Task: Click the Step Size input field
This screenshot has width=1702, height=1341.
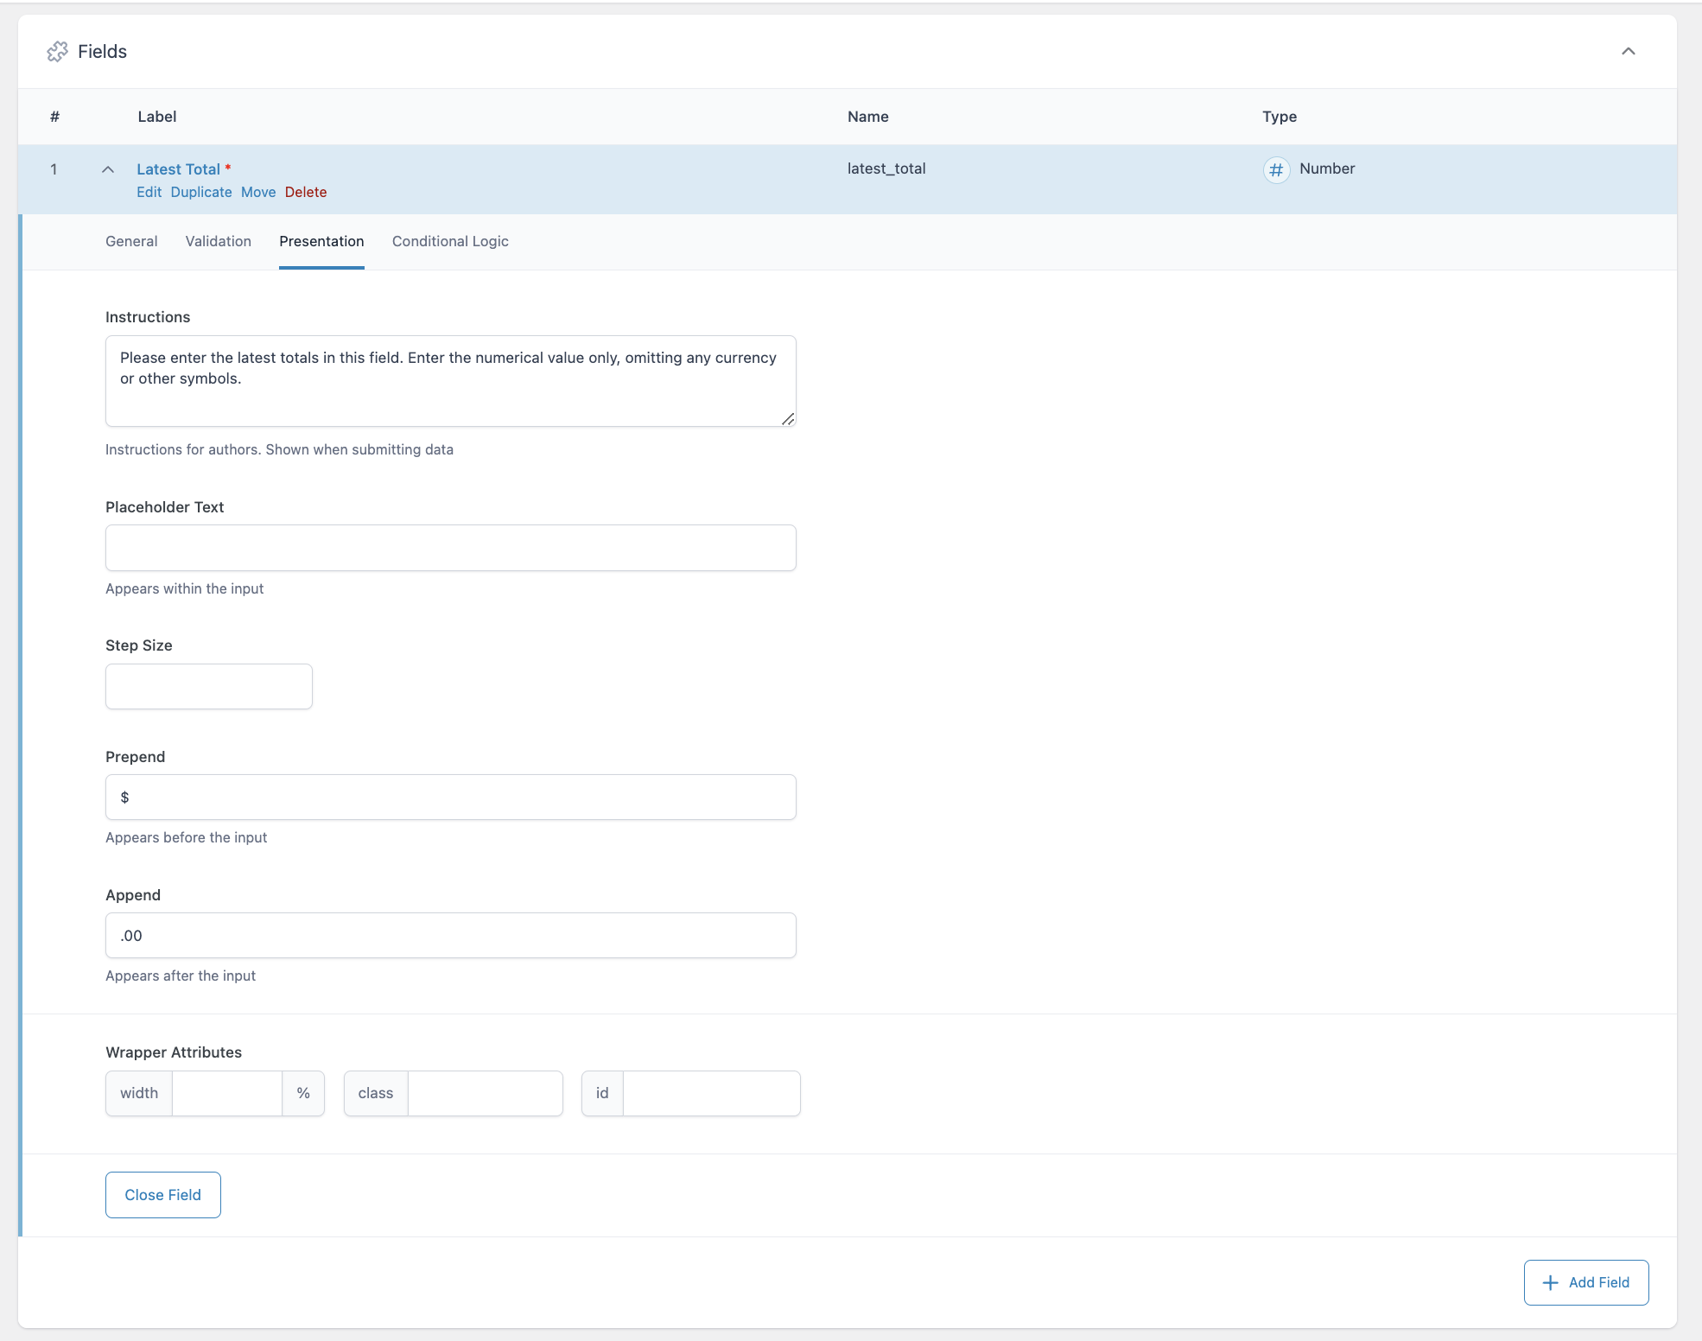Action: point(208,686)
